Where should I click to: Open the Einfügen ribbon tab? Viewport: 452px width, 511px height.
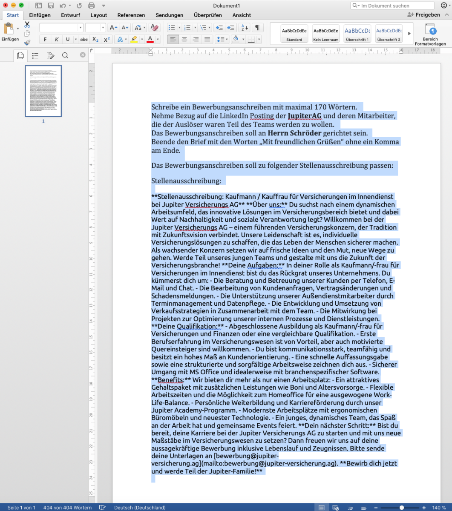pos(40,15)
